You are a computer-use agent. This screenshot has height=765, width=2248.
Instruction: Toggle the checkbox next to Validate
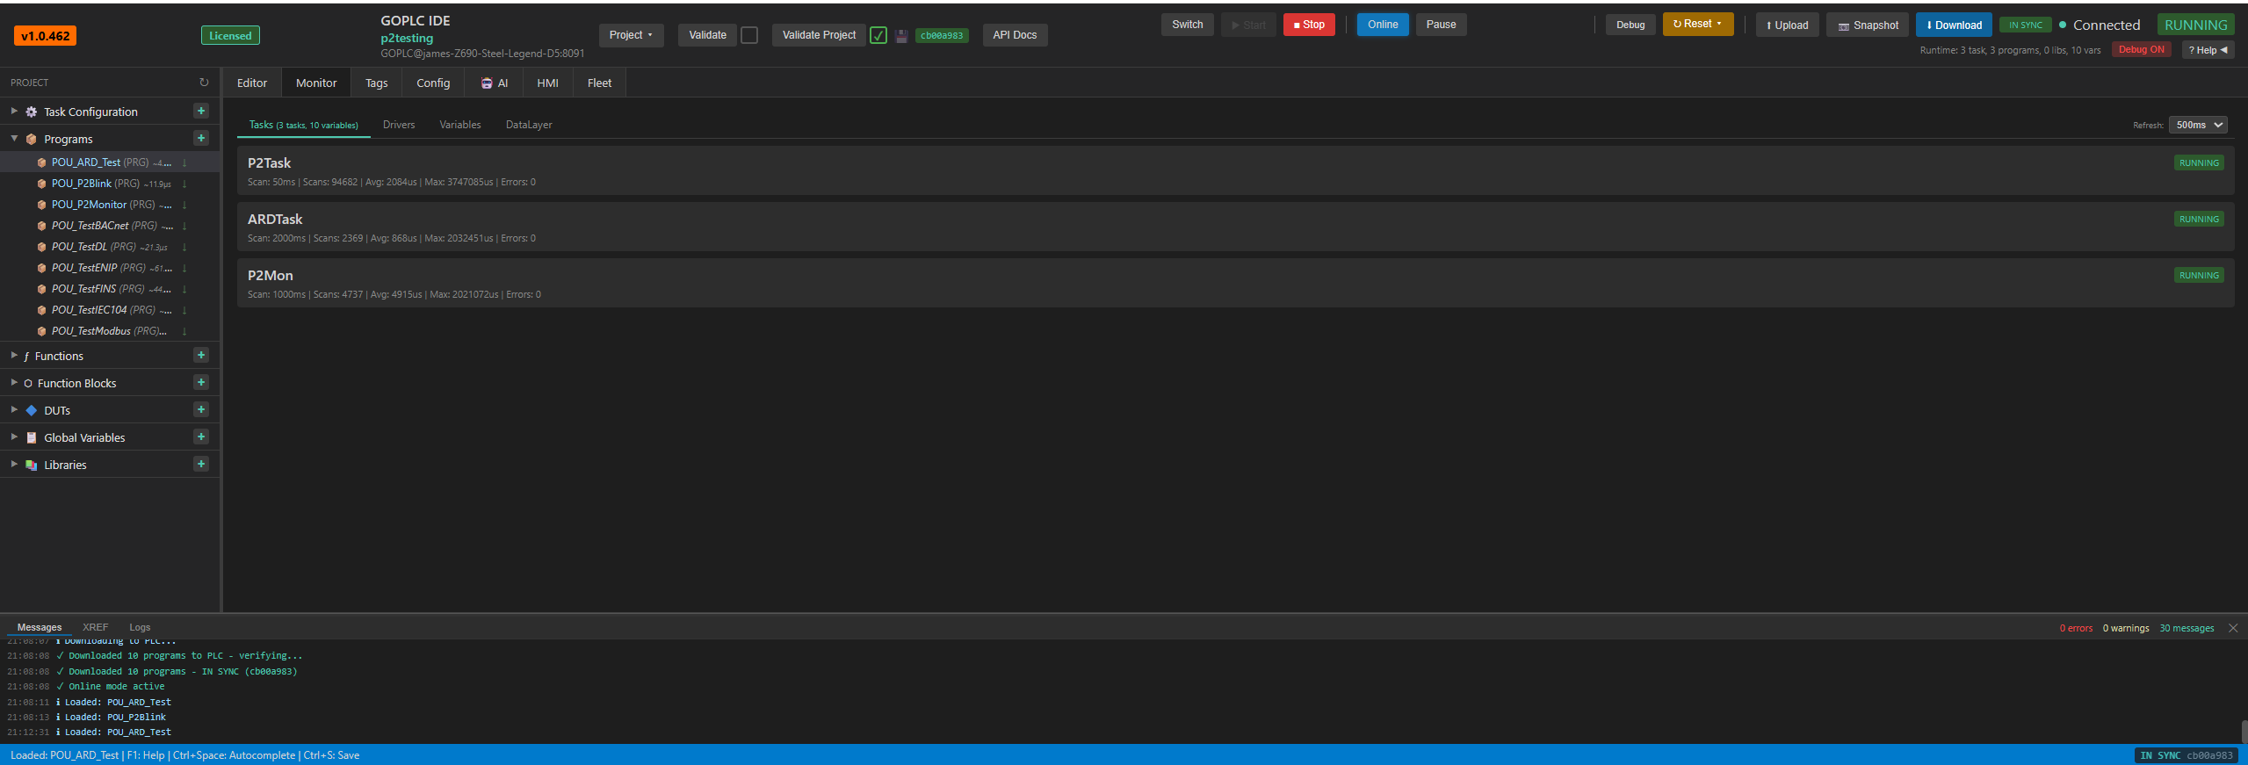click(749, 35)
